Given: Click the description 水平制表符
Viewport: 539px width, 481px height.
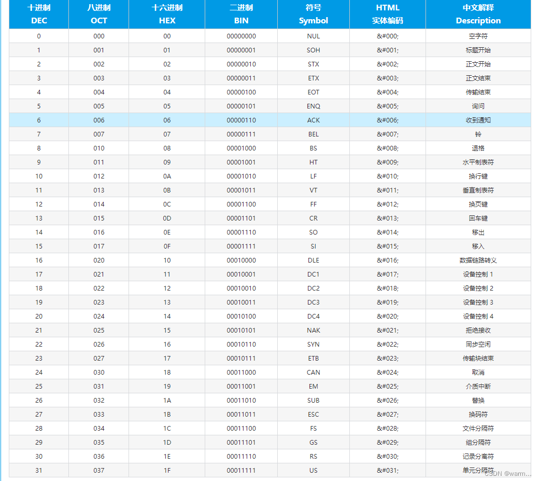Looking at the screenshot, I should coord(478,162).
